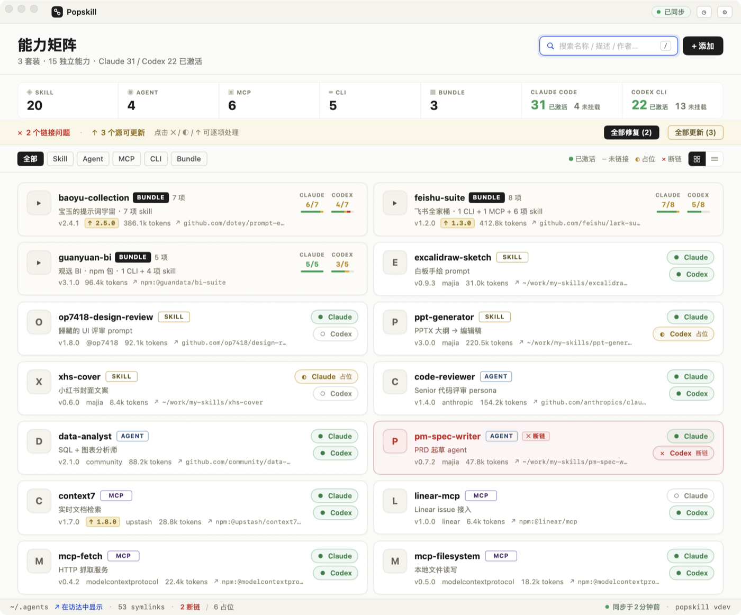
Task: Toggle Claude placeholder state for xhs-cover
Action: [x=327, y=377]
